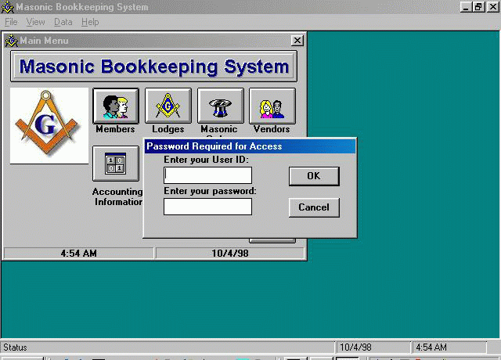Click the large Masonic G emblem image
Image resolution: width=501 pixels, height=360 pixels.
[49, 125]
